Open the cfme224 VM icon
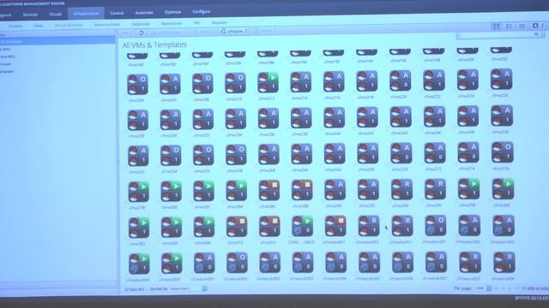Viewport: 549px width, 308px height. 468,80
